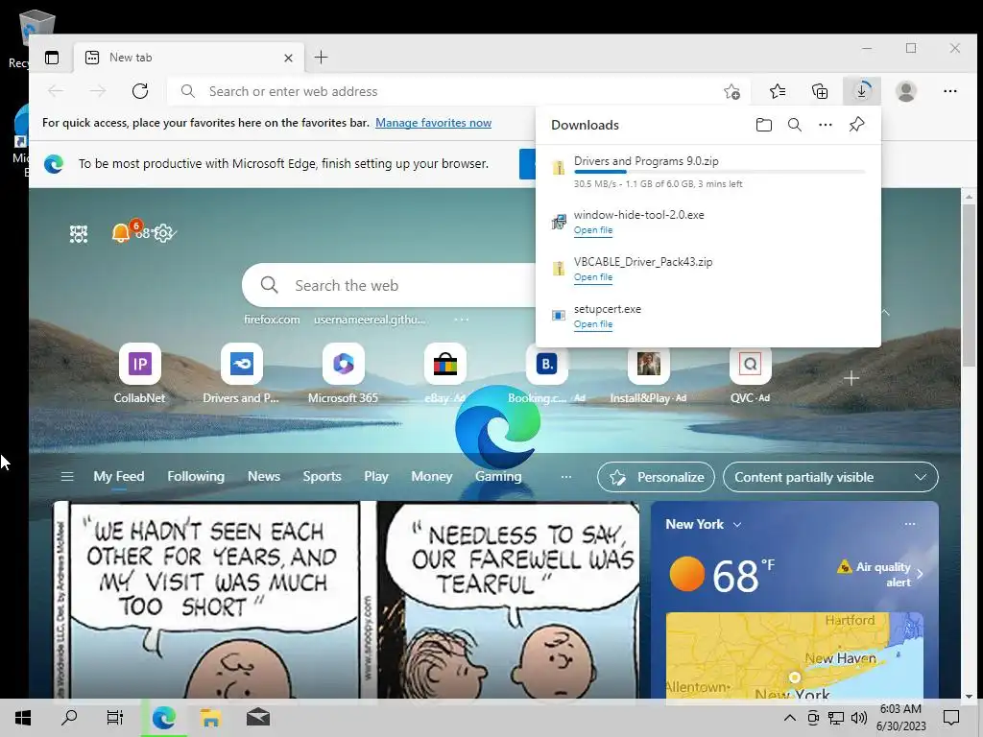Open firefox.com recent search link

click(272, 320)
